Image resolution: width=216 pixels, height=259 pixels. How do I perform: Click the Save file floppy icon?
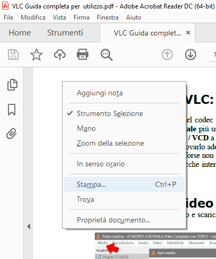pyautogui.click(x=13, y=55)
